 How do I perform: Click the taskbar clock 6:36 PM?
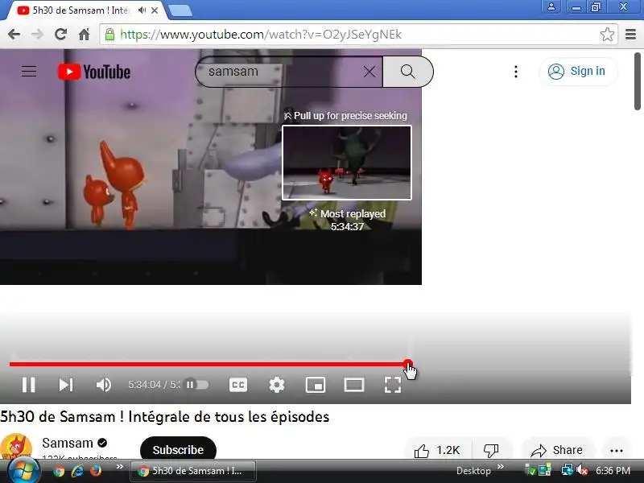(x=613, y=471)
